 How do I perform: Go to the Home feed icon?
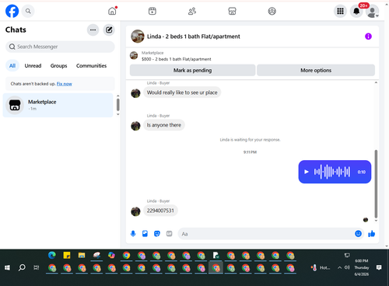(112, 11)
